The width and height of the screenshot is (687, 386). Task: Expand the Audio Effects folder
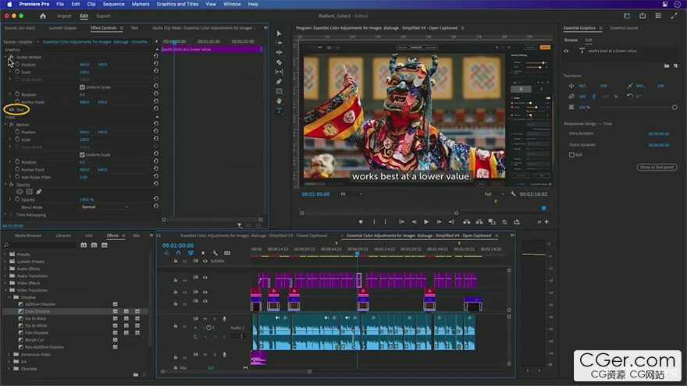pyautogui.click(x=5, y=269)
